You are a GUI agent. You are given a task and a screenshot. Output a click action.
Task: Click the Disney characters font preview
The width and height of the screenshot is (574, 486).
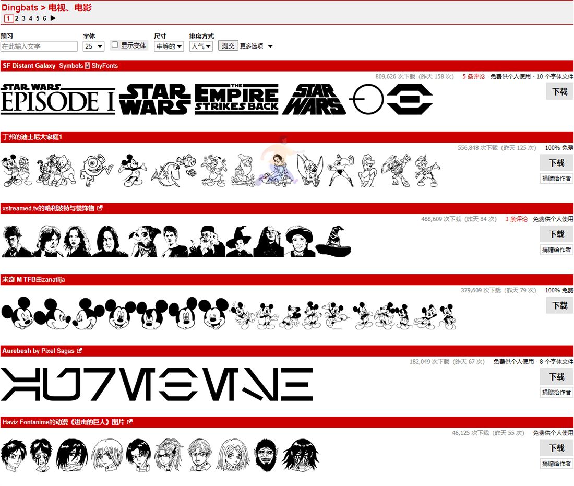[x=221, y=170]
